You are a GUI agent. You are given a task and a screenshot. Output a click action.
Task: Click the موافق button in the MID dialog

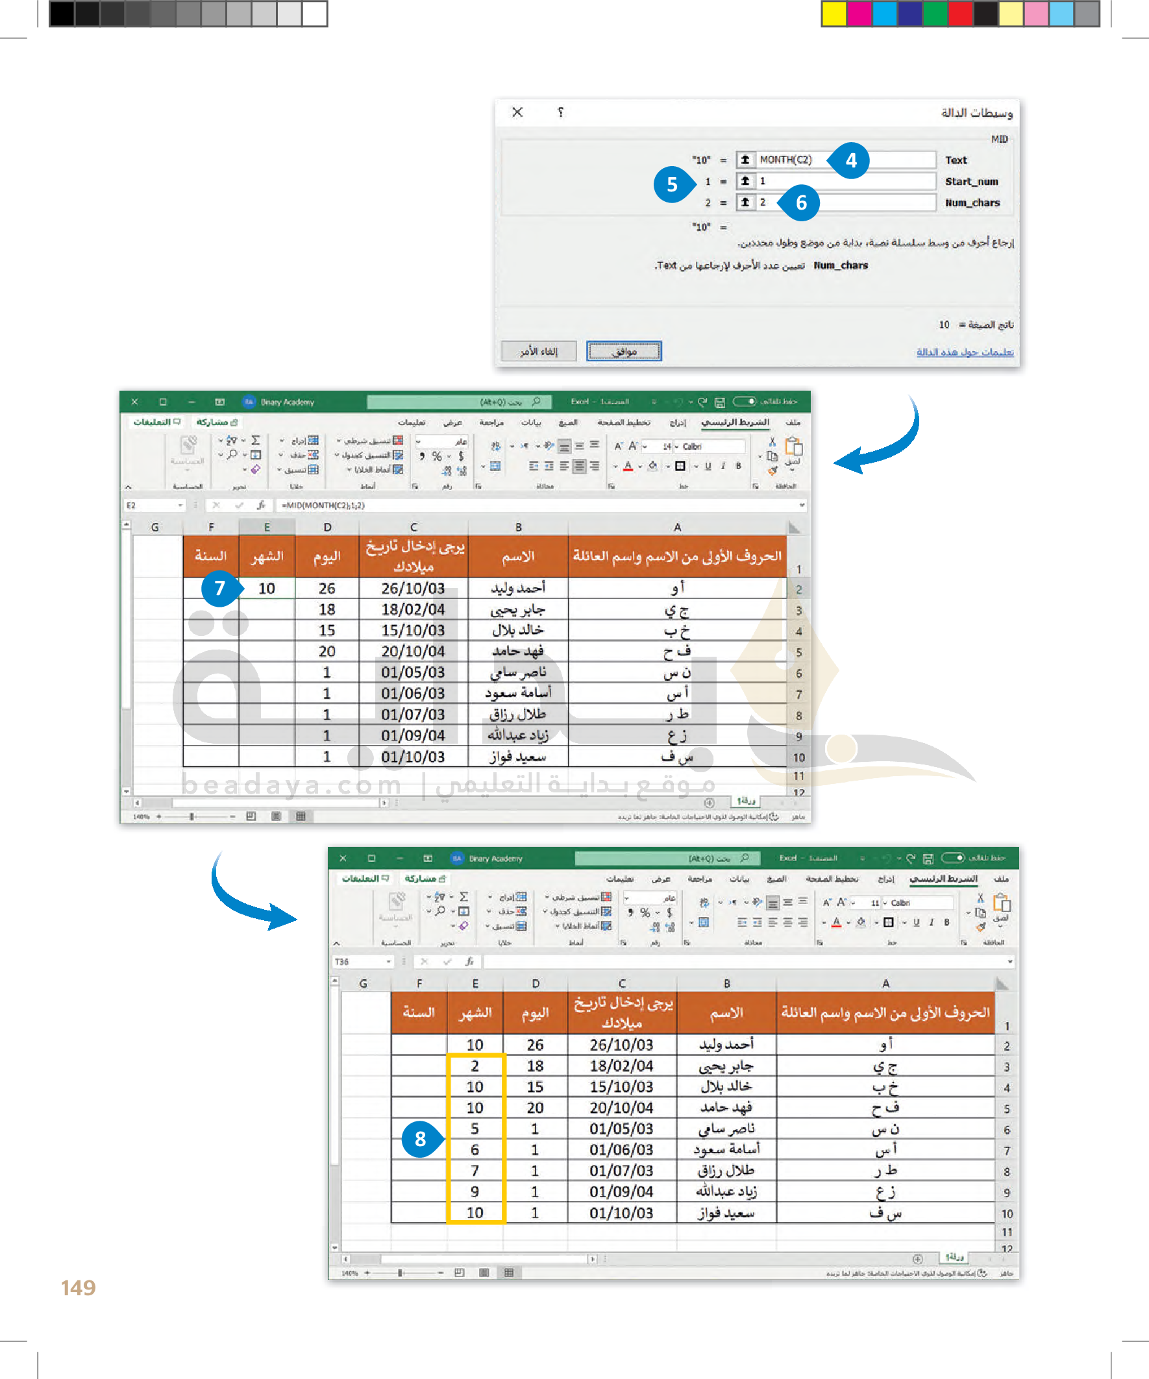[623, 351]
